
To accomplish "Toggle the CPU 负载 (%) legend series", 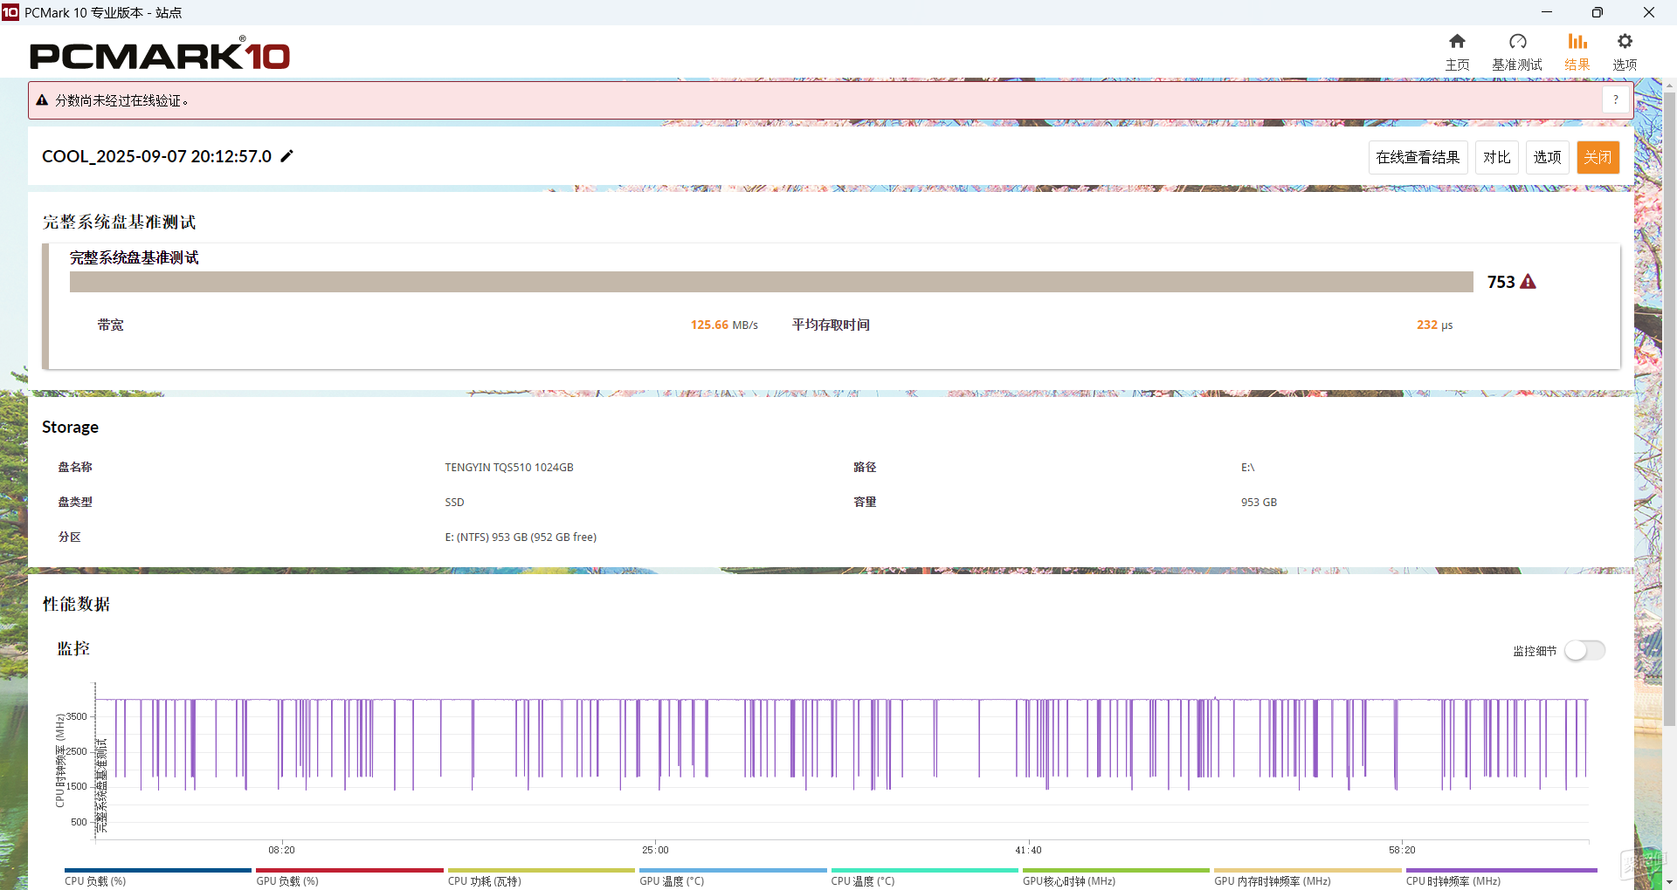I will click(x=95, y=880).
